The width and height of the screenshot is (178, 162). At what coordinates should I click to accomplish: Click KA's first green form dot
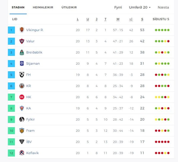(156, 108)
